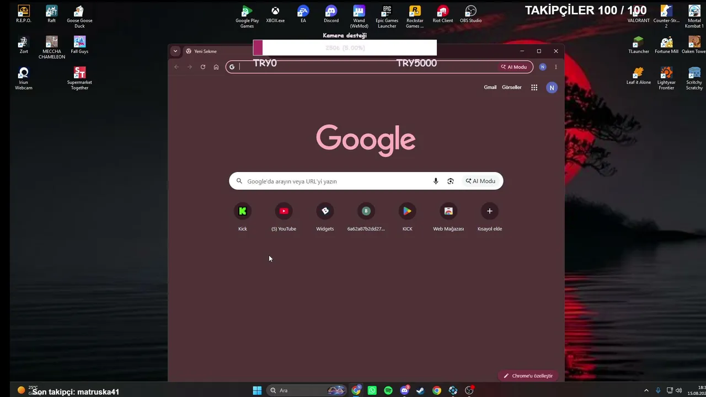This screenshot has height=397, width=706.
Task: Open the Widgets shortcut tile
Action: [325, 217]
